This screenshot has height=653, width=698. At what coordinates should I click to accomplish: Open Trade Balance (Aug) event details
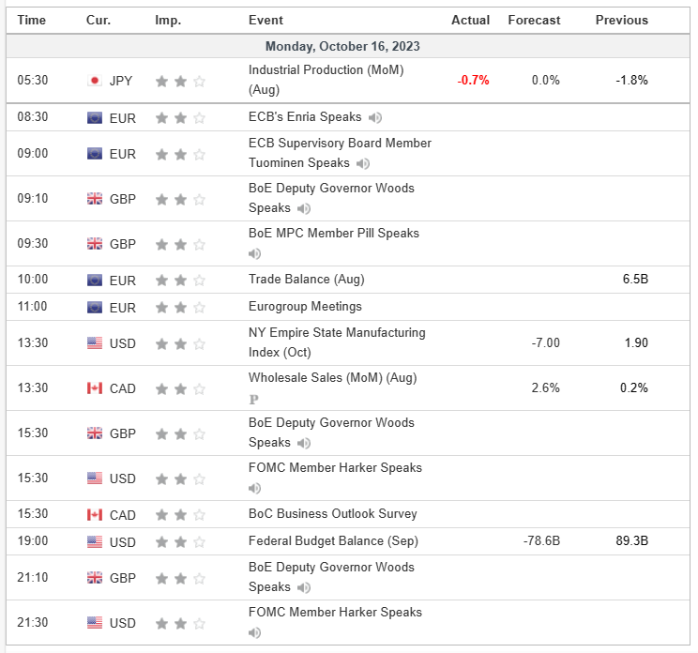point(306,280)
